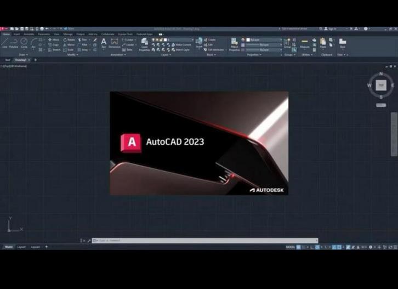Expand the Block panel
Screen dimensions: 398x289
point(211,55)
